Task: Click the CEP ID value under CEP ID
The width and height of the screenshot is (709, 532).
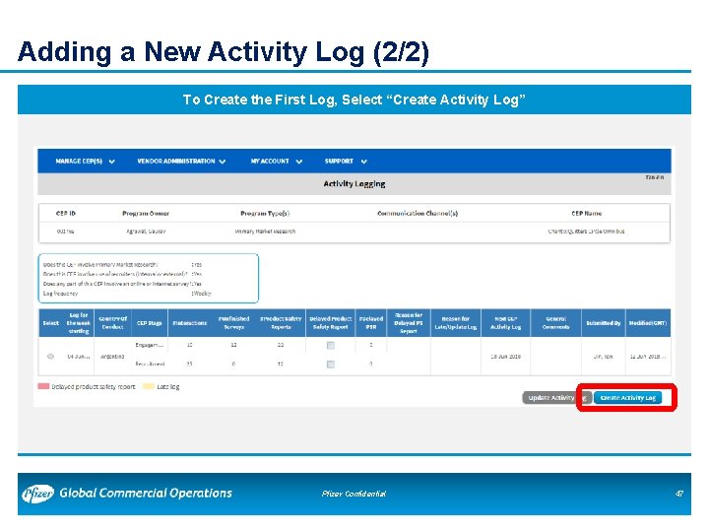Action: click(x=65, y=232)
